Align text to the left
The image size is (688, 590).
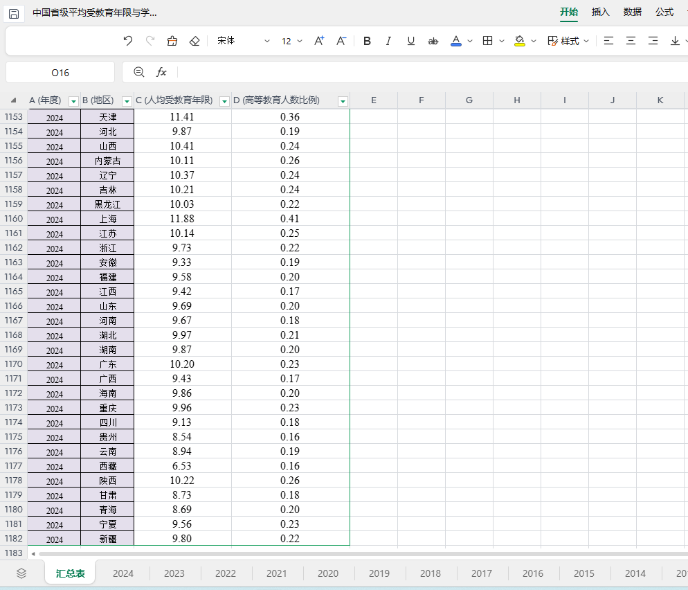click(608, 41)
